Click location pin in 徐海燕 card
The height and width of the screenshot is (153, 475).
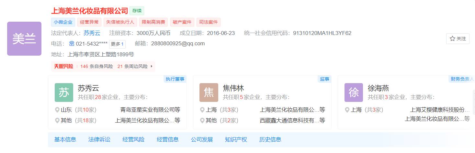(x=347, y=110)
